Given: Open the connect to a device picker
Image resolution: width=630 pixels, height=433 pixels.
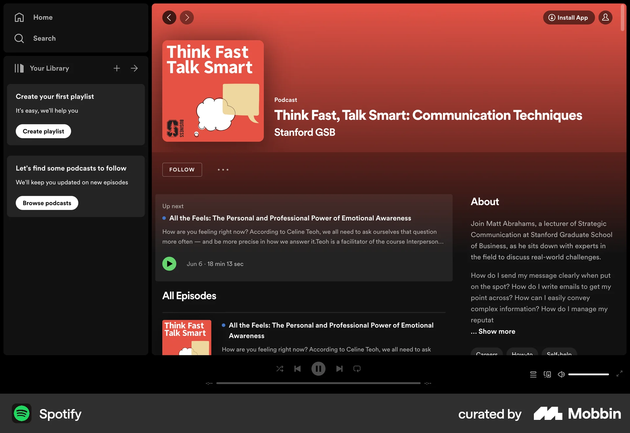Looking at the screenshot, I should [547, 374].
